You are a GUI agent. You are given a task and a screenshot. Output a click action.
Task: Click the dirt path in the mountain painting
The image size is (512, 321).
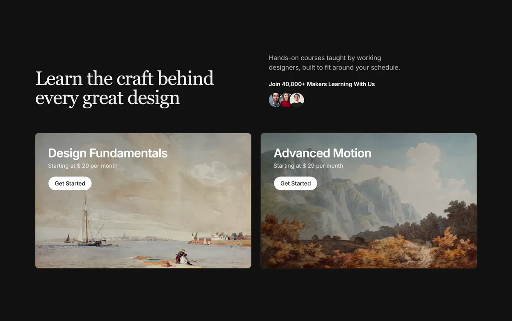[x=427, y=256]
